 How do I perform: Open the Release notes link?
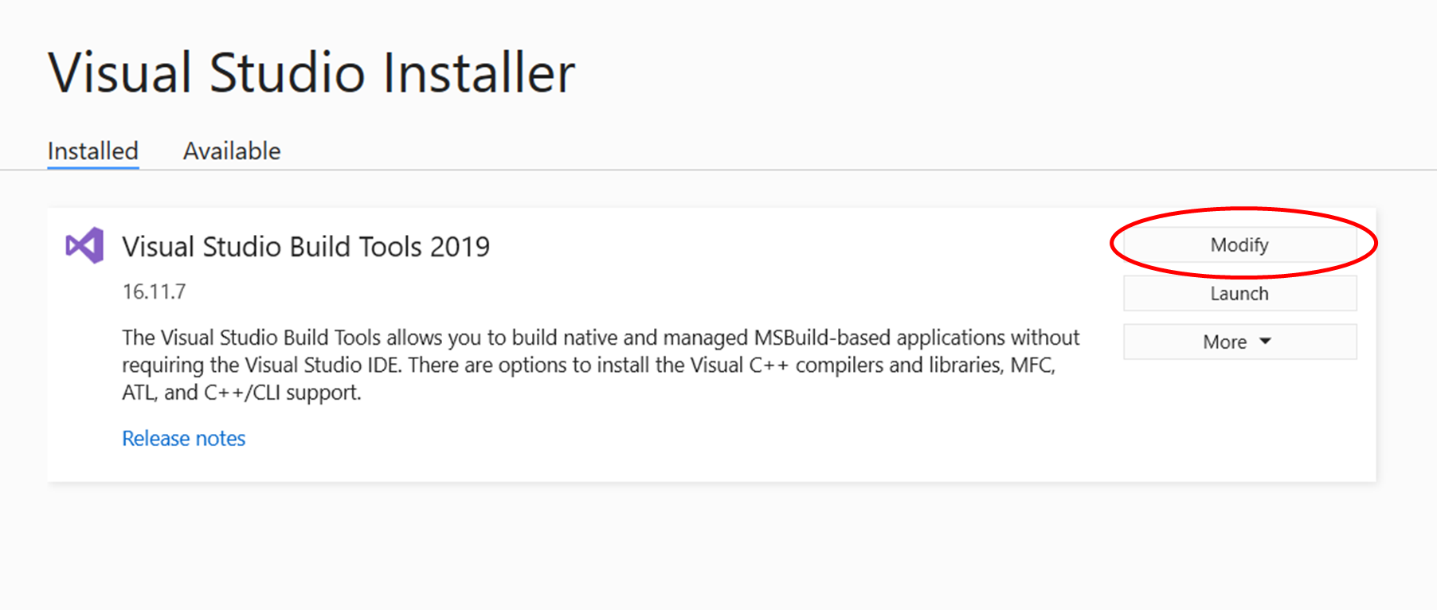click(x=183, y=438)
